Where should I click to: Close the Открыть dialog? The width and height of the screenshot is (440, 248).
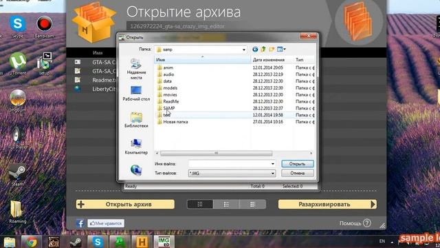coord(308,36)
